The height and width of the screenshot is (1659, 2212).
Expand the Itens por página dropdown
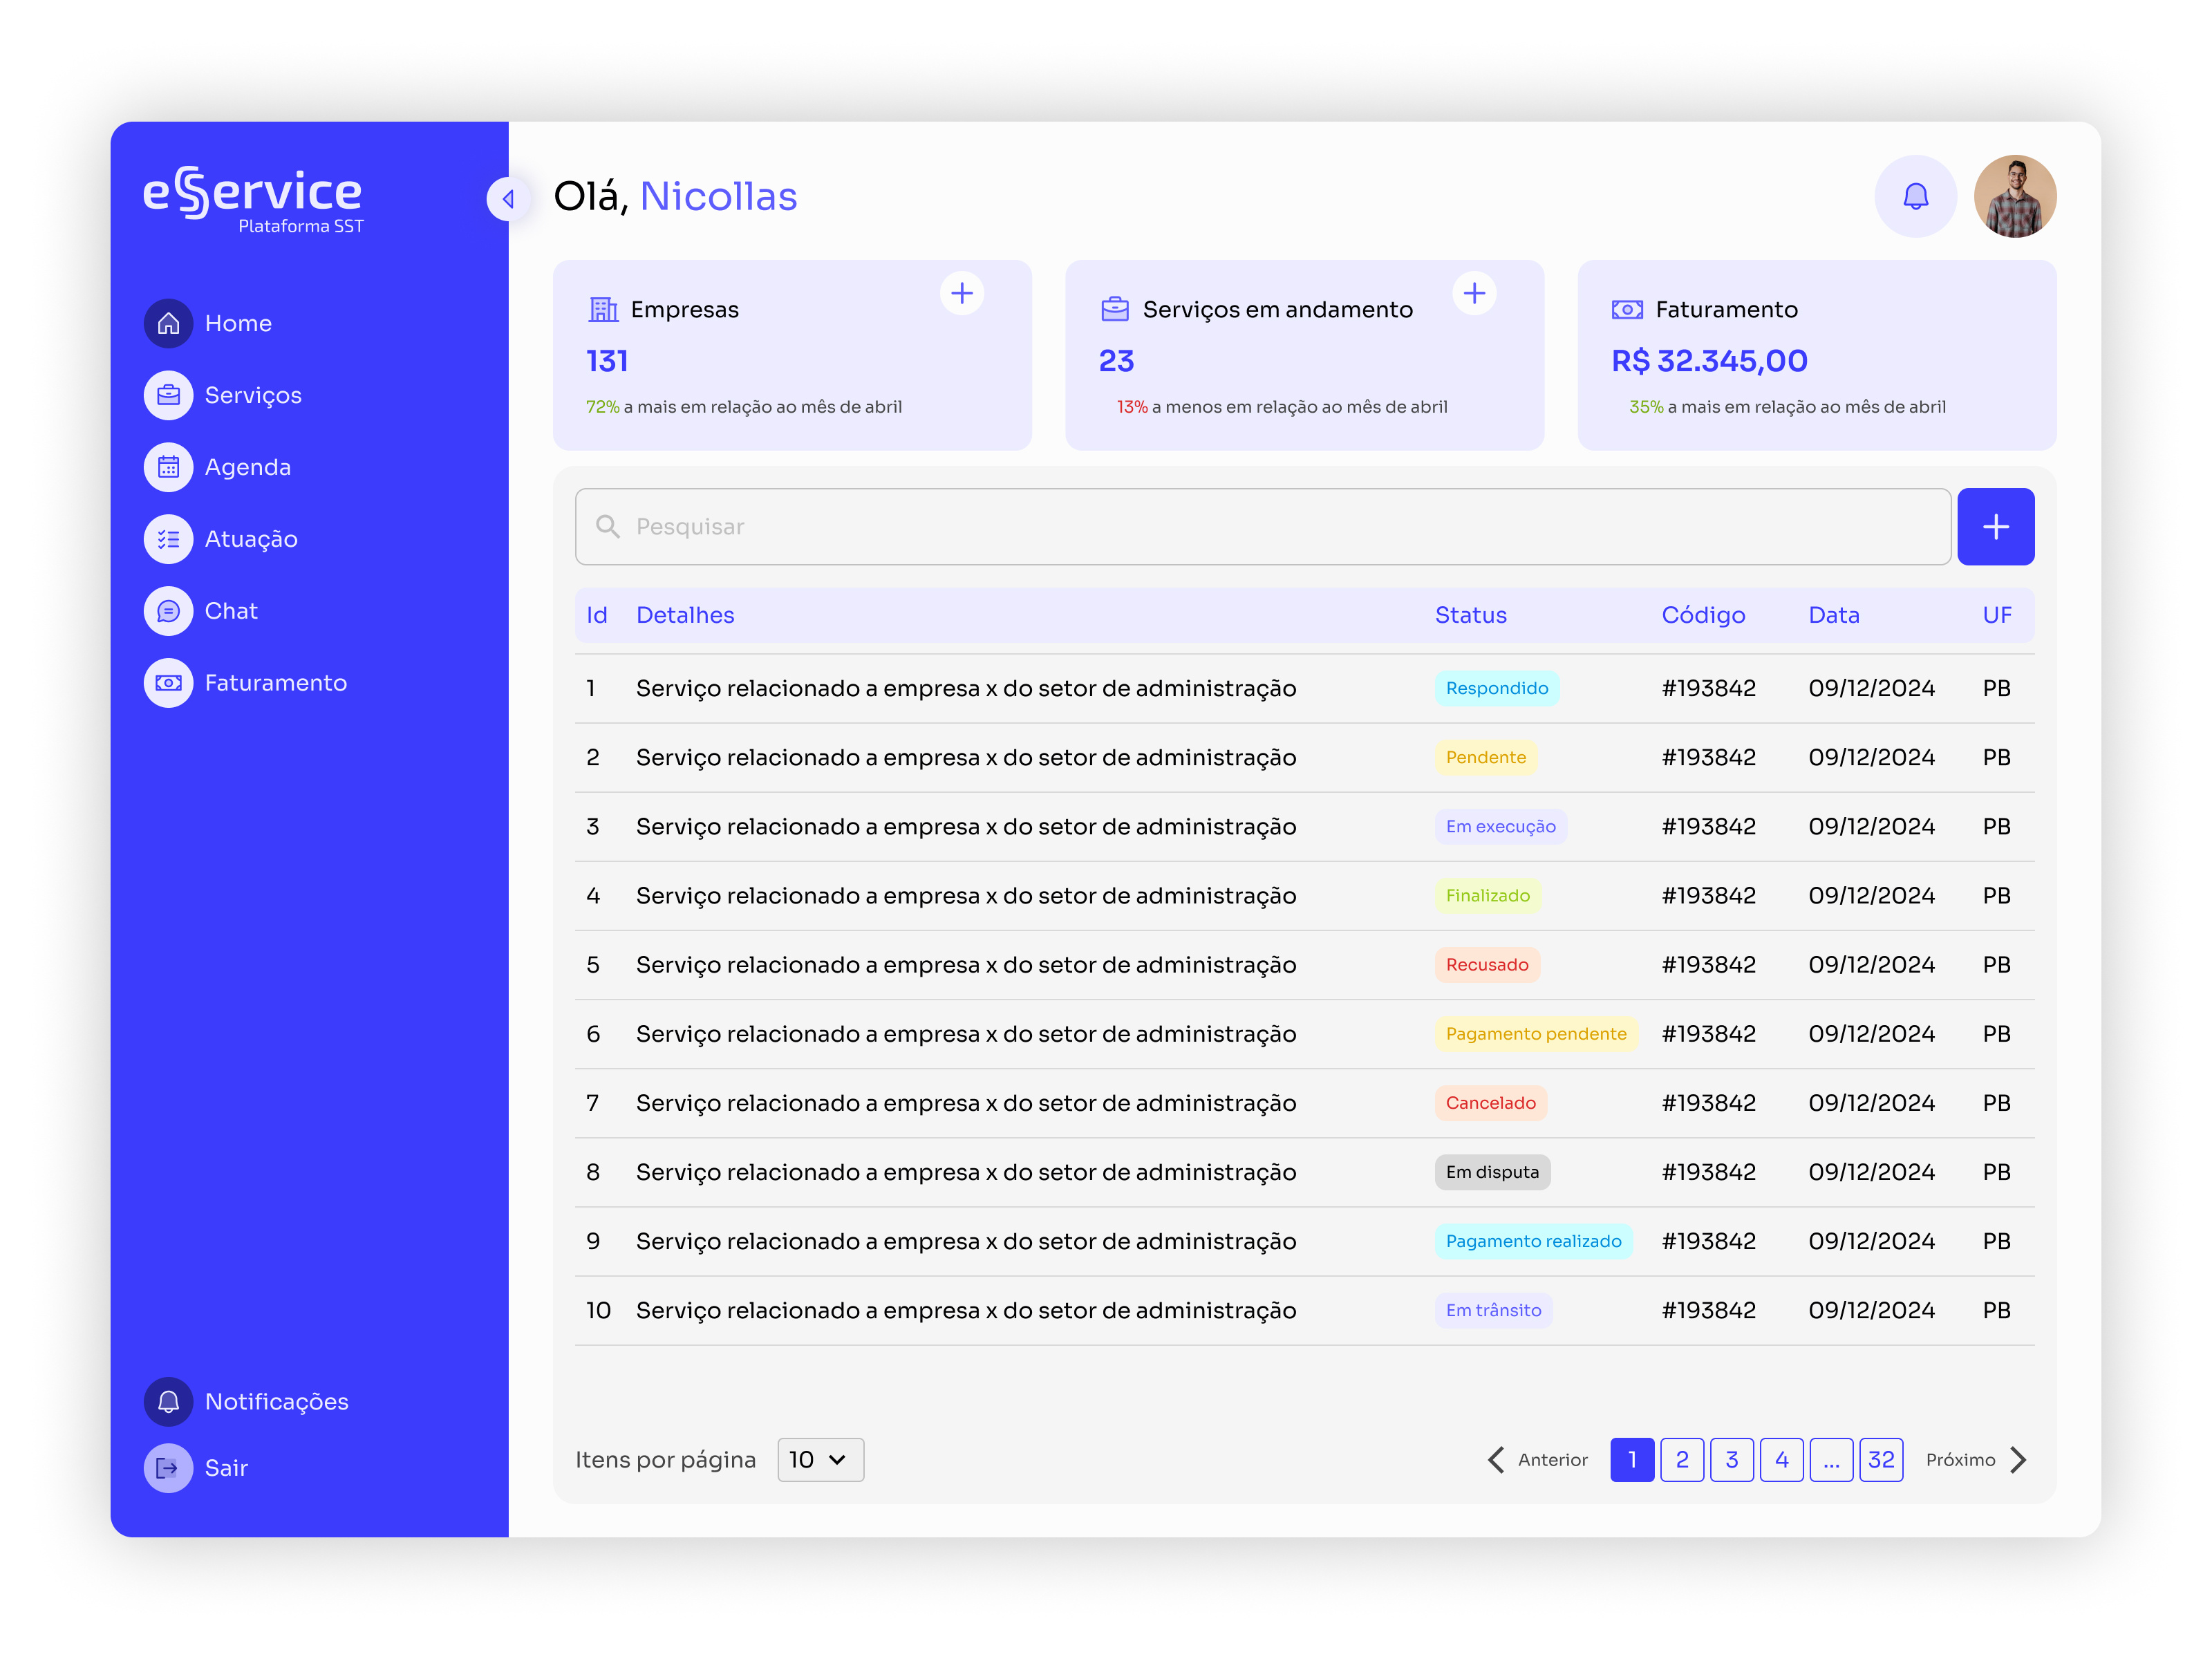click(820, 1459)
